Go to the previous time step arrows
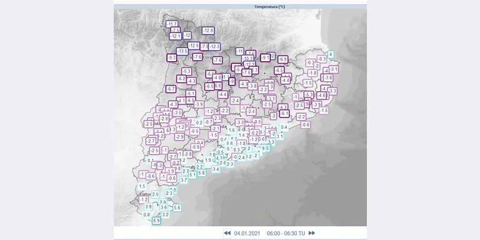 [227, 233]
